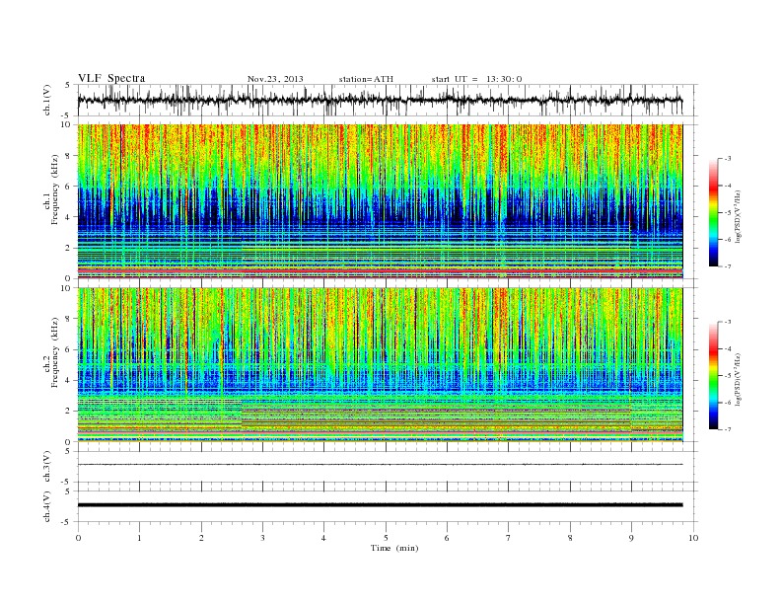Click the "ch.4(V)" axis label
This screenshot has height=604, width=781.
pos(47,506)
